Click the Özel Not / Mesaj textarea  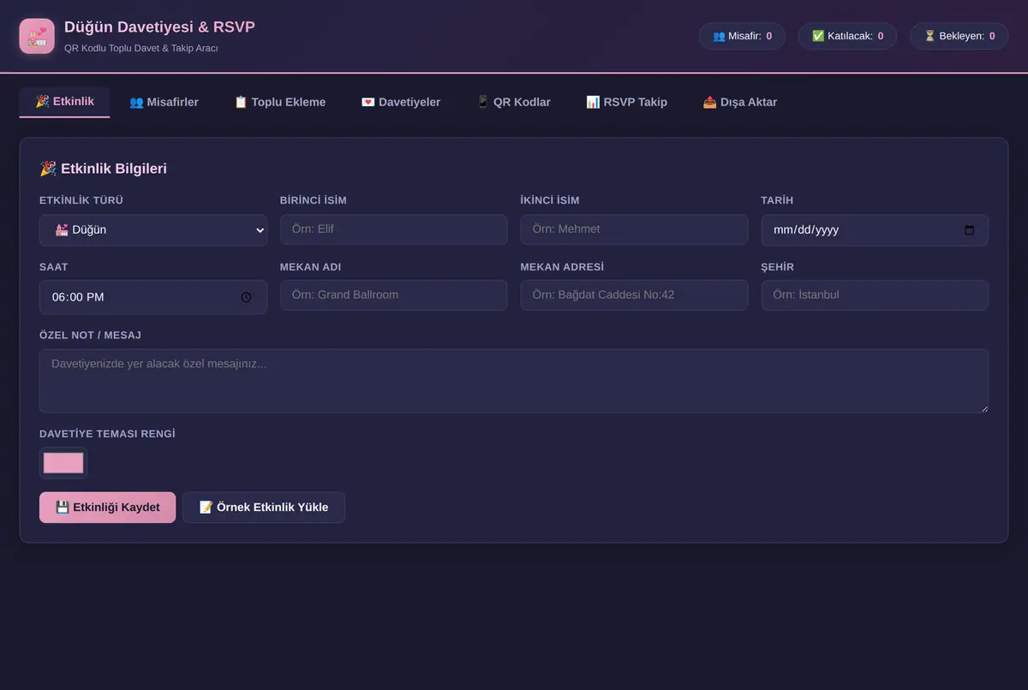pyautogui.click(x=514, y=381)
